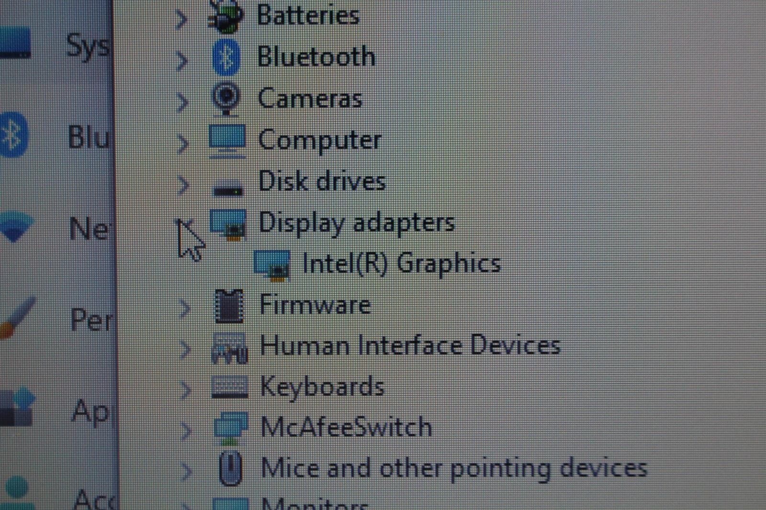This screenshot has height=510, width=766.
Task: Select Mice and other pointing devices label
Action: [454, 468]
